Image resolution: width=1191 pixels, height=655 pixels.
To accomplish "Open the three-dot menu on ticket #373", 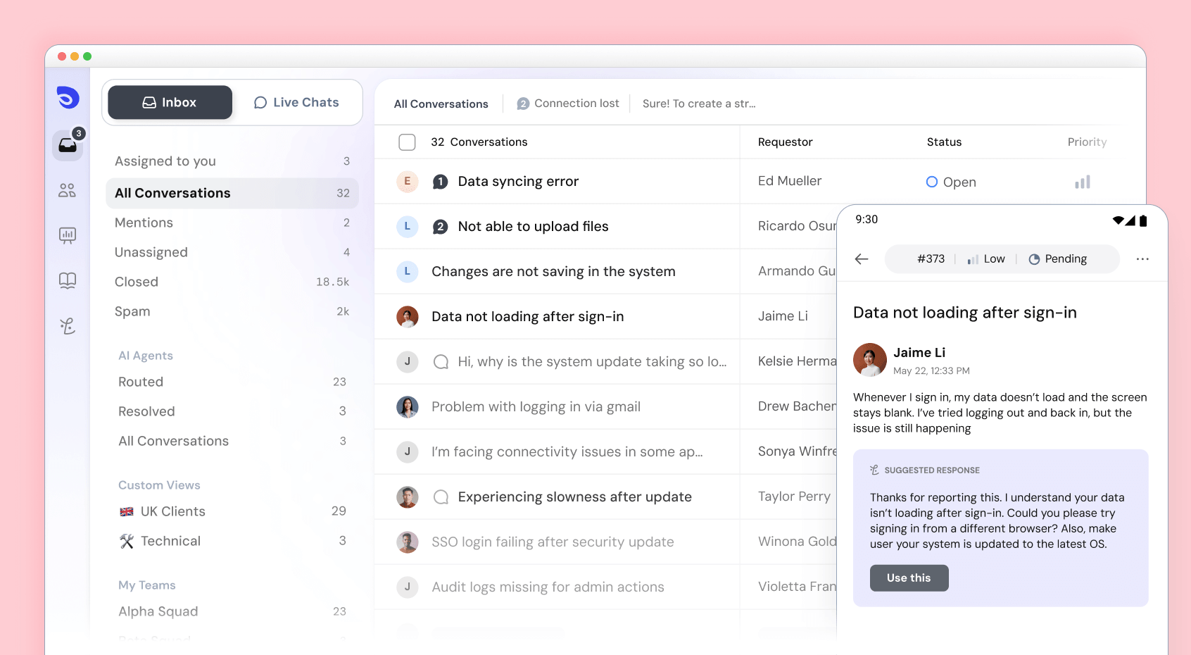I will click(x=1142, y=258).
